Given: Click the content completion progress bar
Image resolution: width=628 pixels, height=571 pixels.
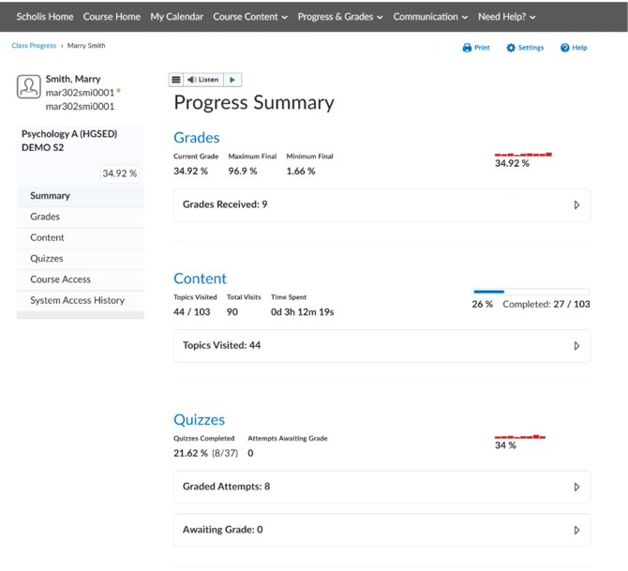Looking at the screenshot, I should point(531,292).
